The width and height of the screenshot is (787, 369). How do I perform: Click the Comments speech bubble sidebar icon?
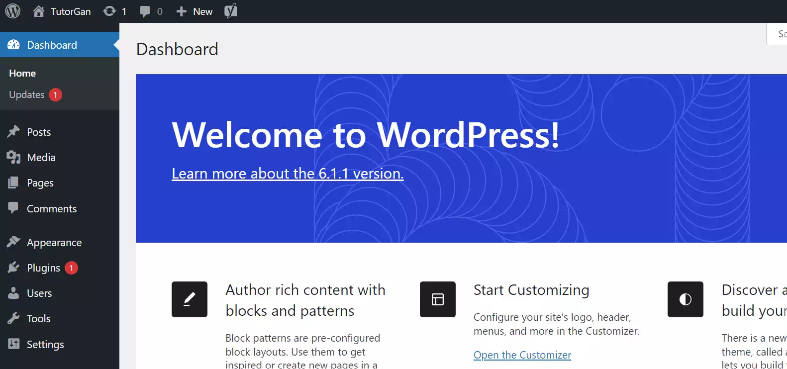tap(13, 208)
